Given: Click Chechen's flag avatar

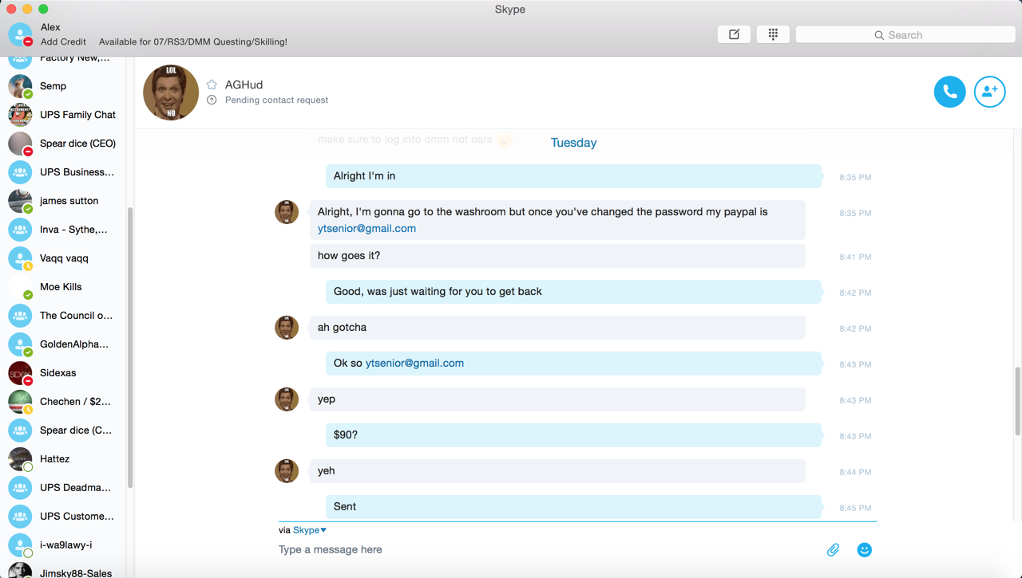Looking at the screenshot, I should tap(20, 402).
